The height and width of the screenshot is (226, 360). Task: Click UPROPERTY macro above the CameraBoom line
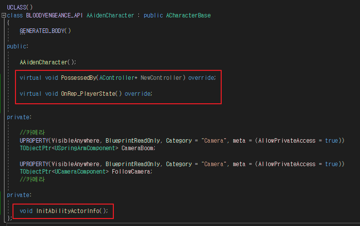pyautogui.click(x=34, y=140)
